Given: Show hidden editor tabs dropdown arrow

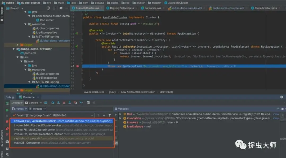Looking at the screenshot, I should (x=285, y=8).
